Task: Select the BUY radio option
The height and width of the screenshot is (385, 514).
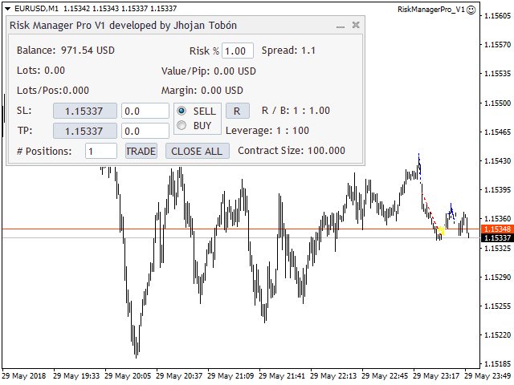Action: 182,125
